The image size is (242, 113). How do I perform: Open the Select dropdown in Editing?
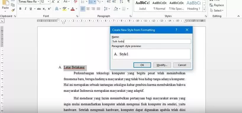pos(217,10)
